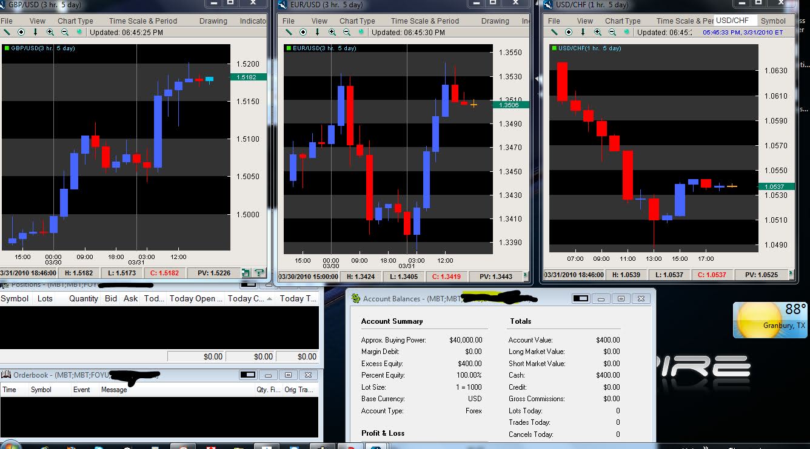
Task: Toggle the Orderbook window docking button
Action: [248, 375]
